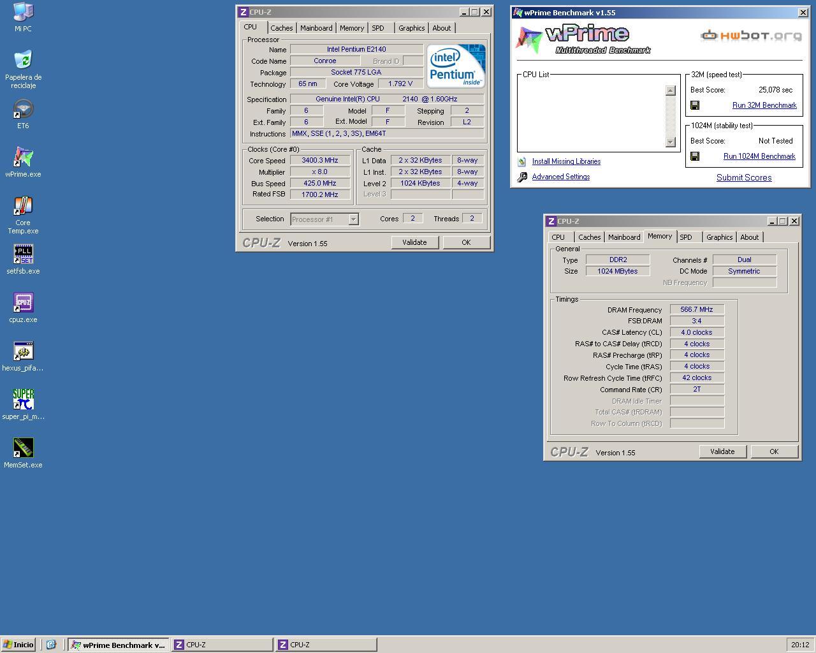This screenshot has height=653, width=816.
Task: Switch to Graphics tab in CPU window
Action: (x=411, y=28)
